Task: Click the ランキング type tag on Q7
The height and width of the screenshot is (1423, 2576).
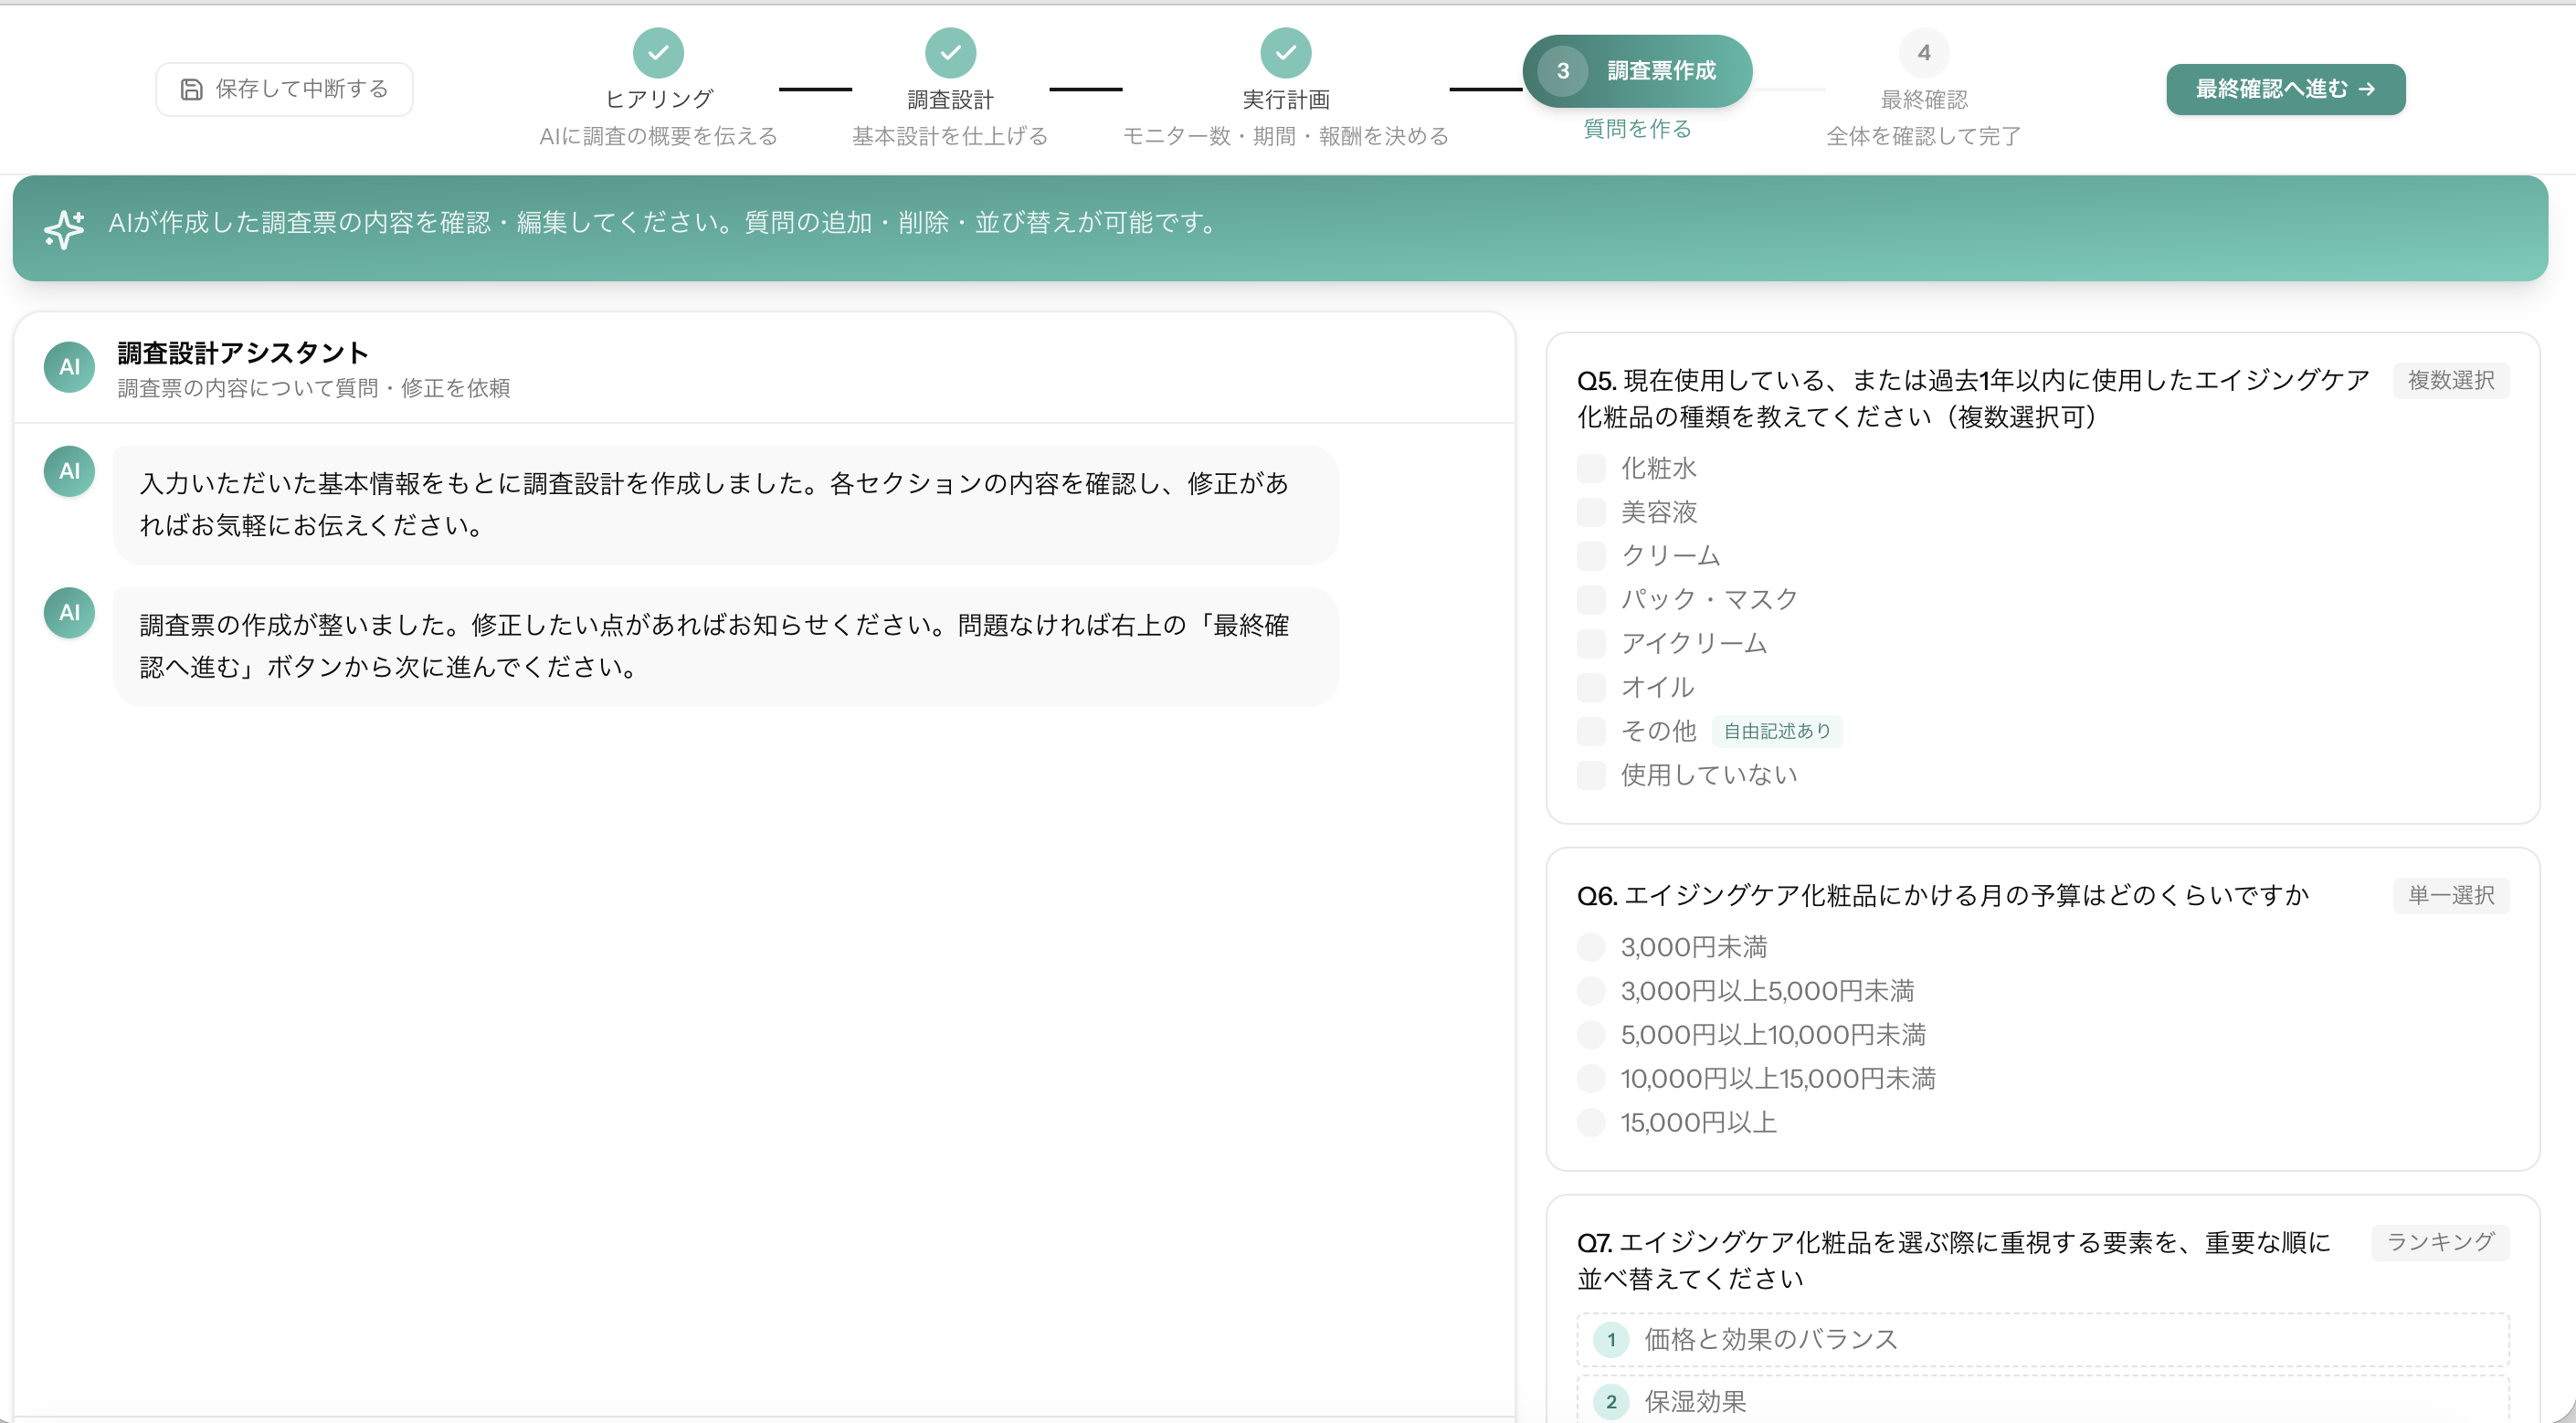Action: (2440, 1242)
